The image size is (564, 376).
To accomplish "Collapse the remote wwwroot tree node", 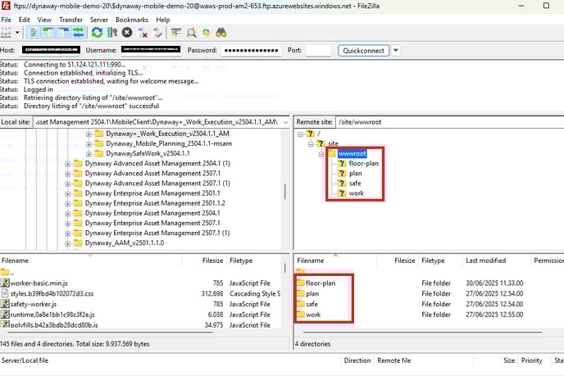I will pyautogui.click(x=321, y=154).
